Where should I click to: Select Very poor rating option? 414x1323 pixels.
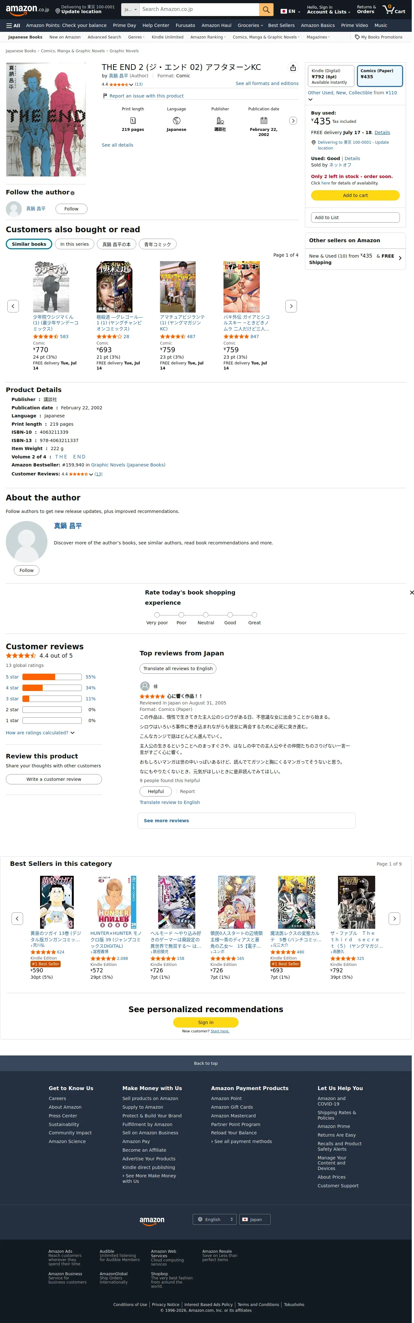click(x=157, y=615)
